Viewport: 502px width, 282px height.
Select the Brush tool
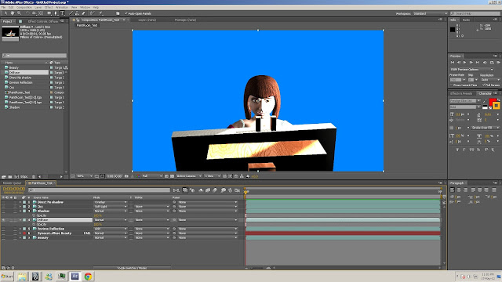tap(71, 13)
